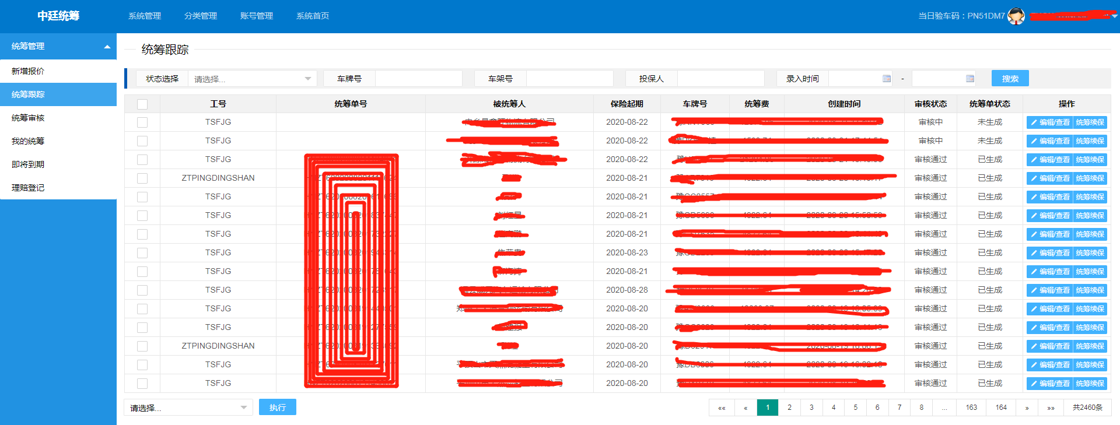Open calendar picker for end entry time

[x=970, y=79]
